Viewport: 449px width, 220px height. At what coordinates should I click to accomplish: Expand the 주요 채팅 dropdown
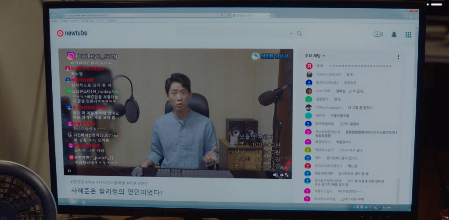pos(315,56)
